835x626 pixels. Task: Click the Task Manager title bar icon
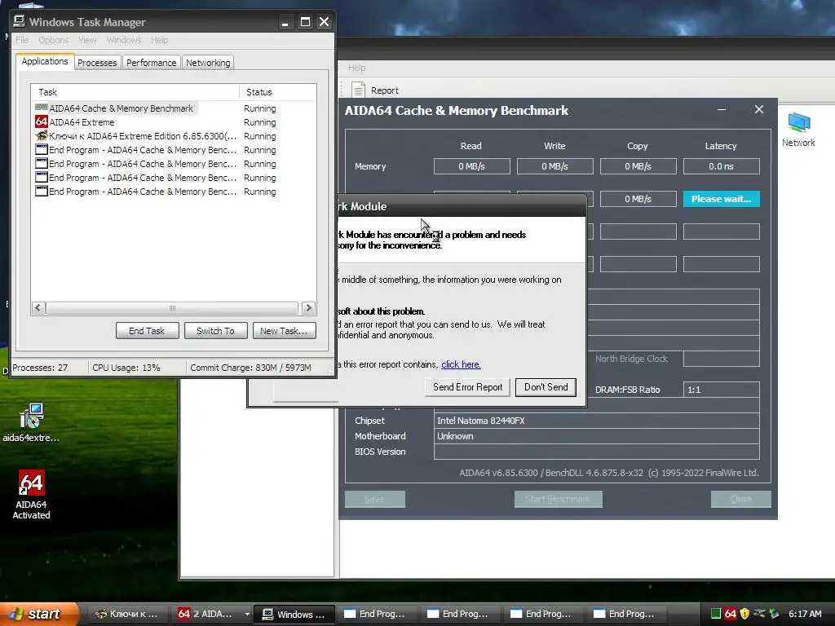20,21
